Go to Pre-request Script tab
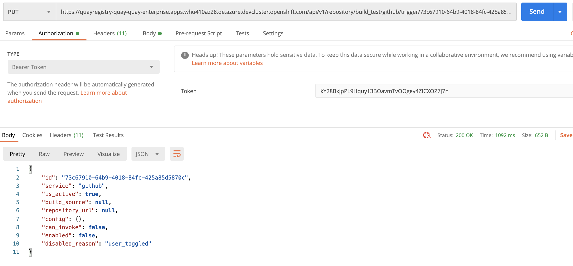 coord(199,33)
